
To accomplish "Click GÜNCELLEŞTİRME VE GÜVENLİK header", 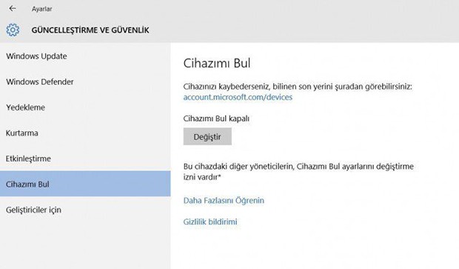I will coord(90,30).
